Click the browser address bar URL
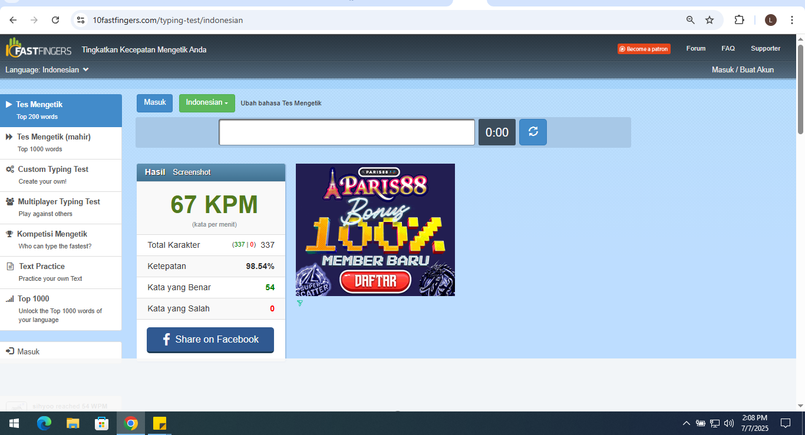This screenshot has height=435, width=805. click(168, 20)
